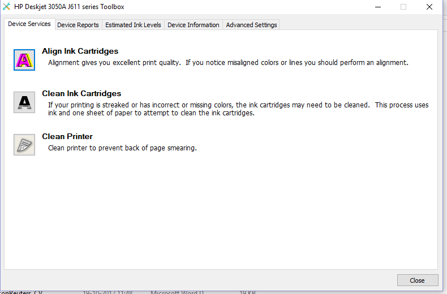Go to the Device Information tab
This screenshot has width=447, height=294.
click(193, 25)
